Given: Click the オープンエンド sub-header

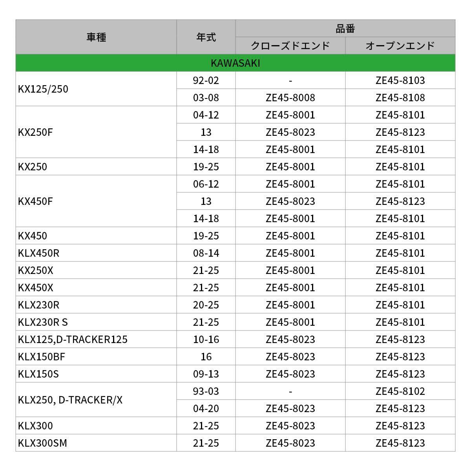Looking at the screenshot, I should pos(400,46).
